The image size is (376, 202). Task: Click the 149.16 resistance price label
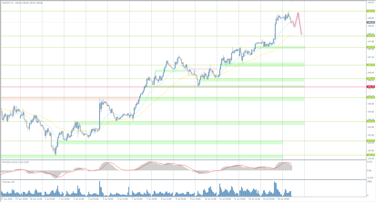370,11
